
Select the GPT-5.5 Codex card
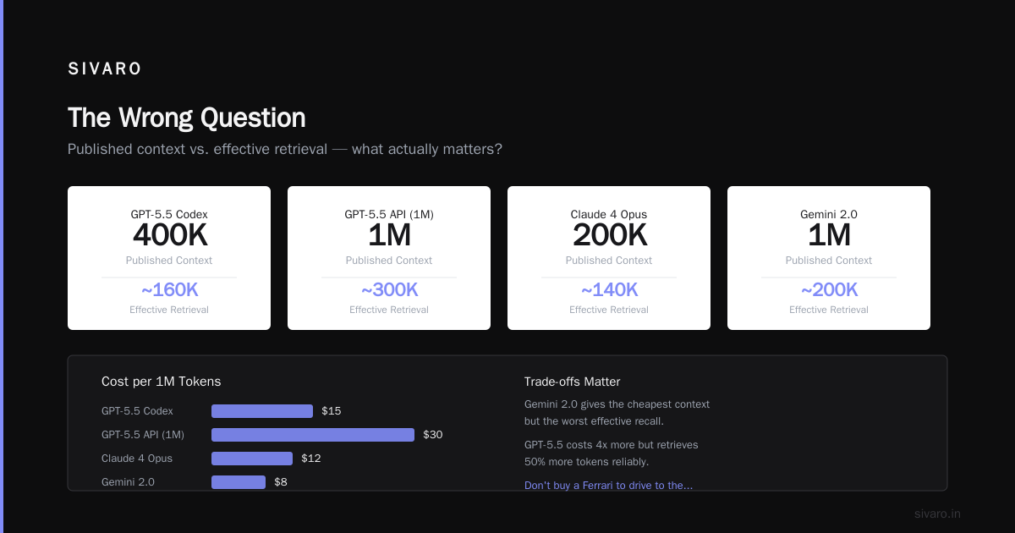click(x=169, y=258)
